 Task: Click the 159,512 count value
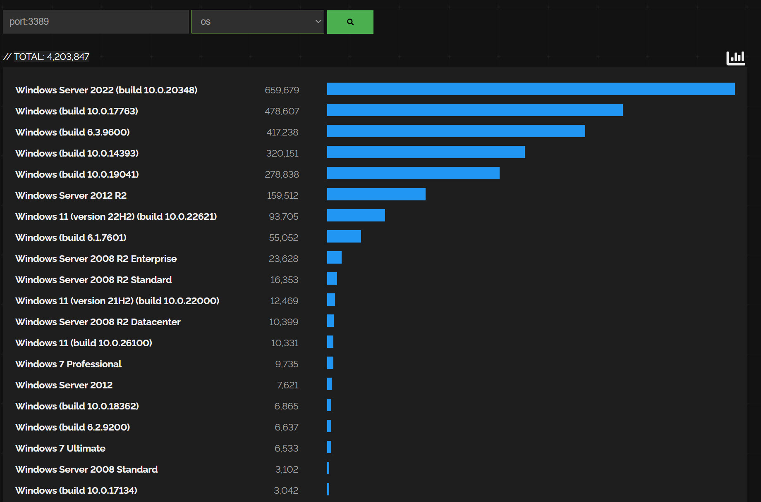pyautogui.click(x=283, y=195)
